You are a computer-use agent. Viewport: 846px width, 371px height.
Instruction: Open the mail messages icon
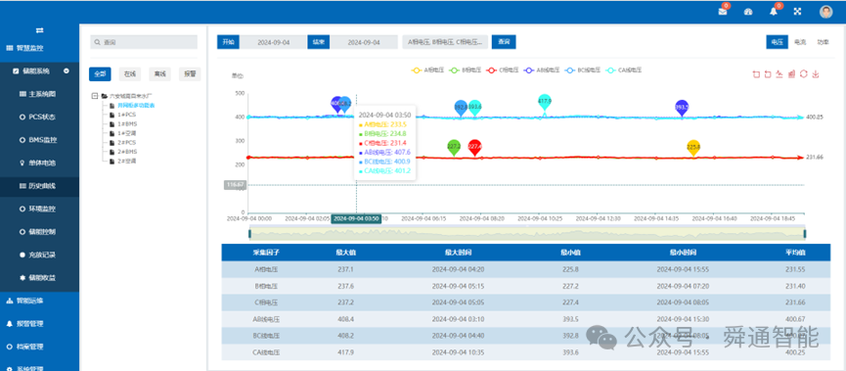click(723, 12)
